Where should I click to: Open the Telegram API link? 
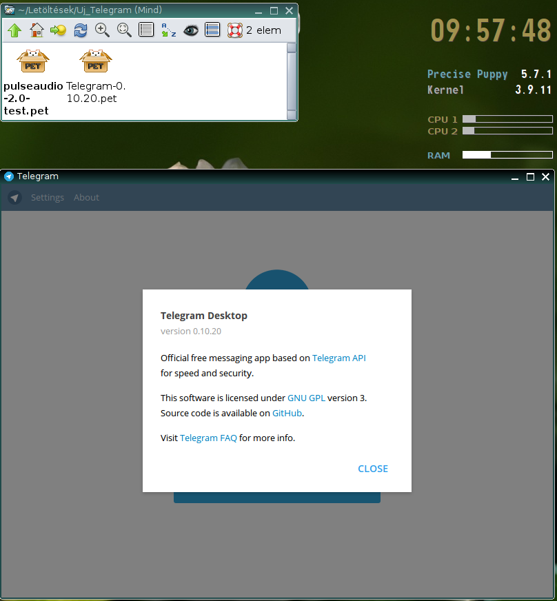[339, 358]
